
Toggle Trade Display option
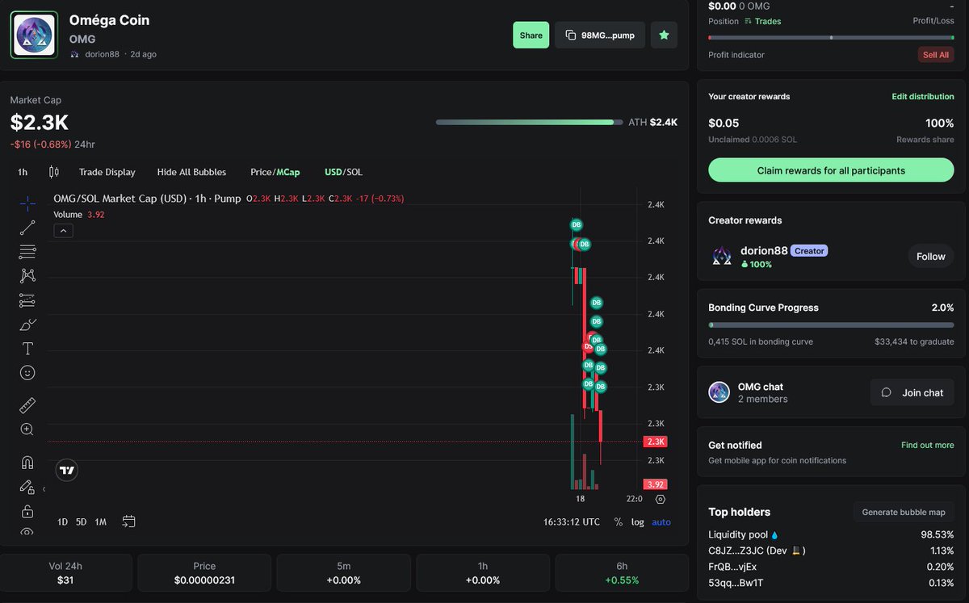107,172
